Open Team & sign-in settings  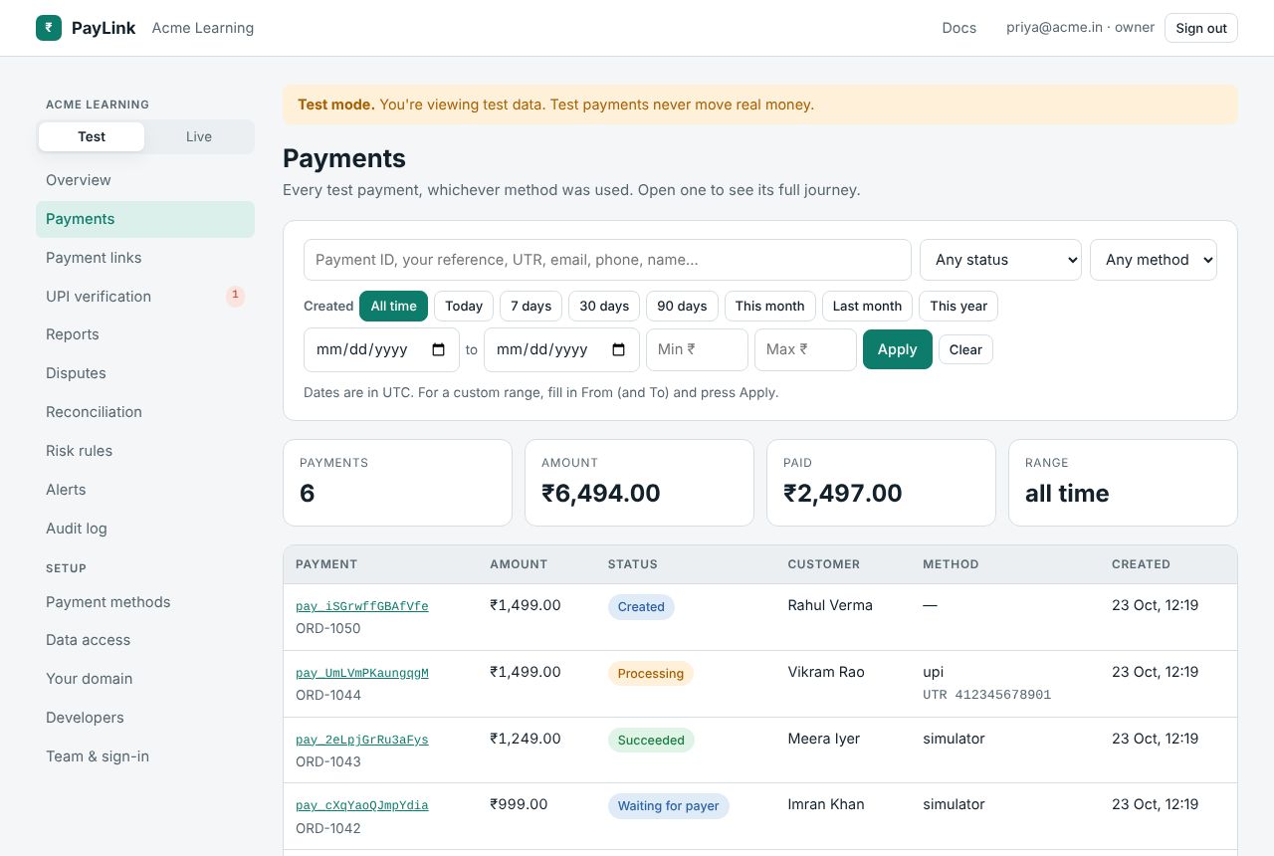pyautogui.click(x=145, y=756)
